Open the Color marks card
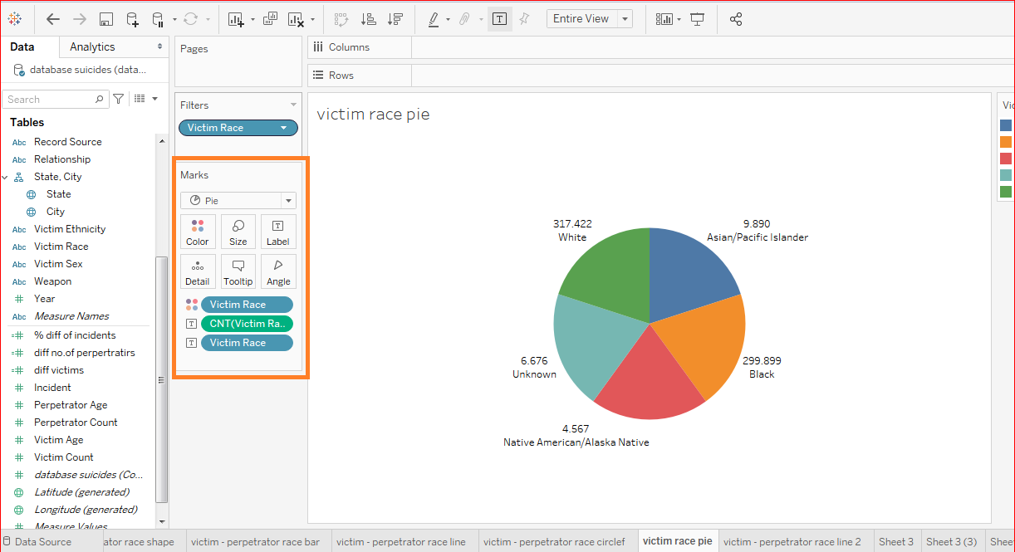 pyautogui.click(x=198, y=232)
